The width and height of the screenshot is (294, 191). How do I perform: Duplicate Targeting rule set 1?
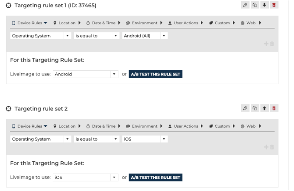click(x=255, y=5)
